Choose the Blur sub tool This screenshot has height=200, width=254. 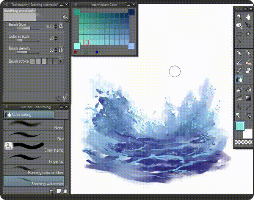pos(34,136)
